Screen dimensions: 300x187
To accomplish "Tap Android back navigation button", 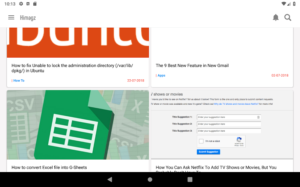I will point(110,180).
